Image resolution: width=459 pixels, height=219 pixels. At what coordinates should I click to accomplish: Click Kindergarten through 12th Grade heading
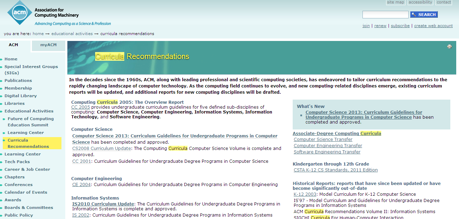click(x=331, y=164)
